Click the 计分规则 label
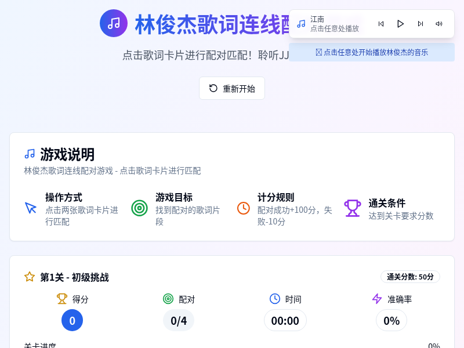464x348 pixels. (276, 197)
